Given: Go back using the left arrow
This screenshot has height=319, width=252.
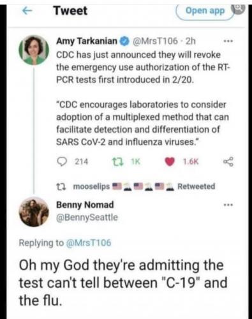Looking at the screenshot, I should click(27, 11).
